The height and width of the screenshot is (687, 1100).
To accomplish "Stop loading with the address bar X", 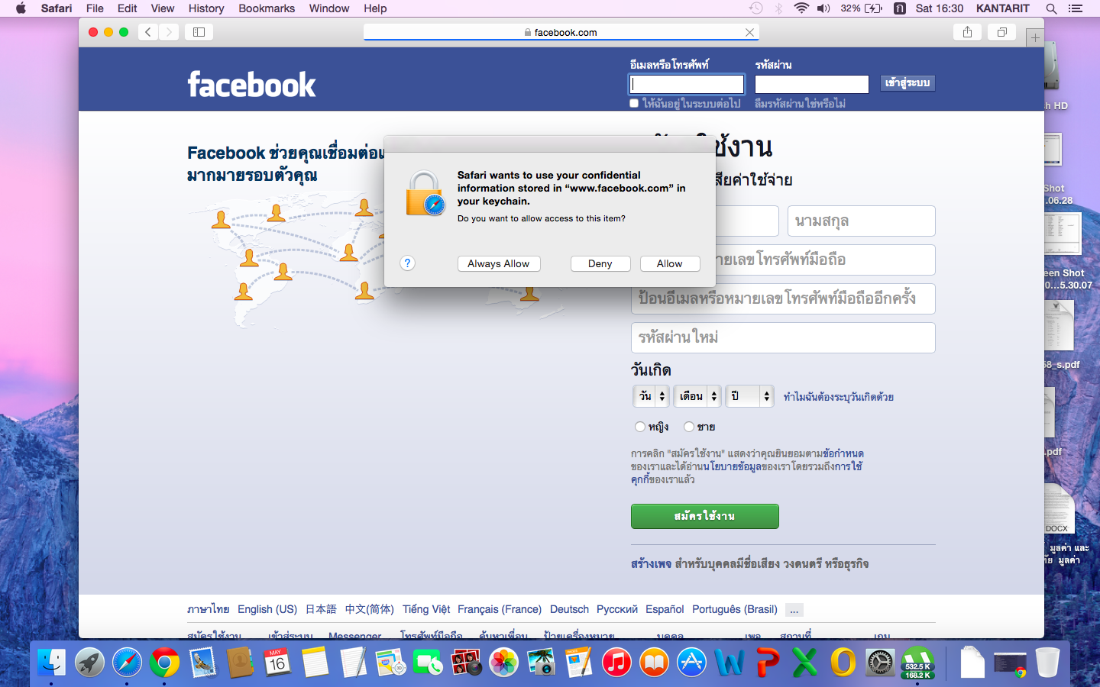I will pyautogui.click(x=749, y=32).
